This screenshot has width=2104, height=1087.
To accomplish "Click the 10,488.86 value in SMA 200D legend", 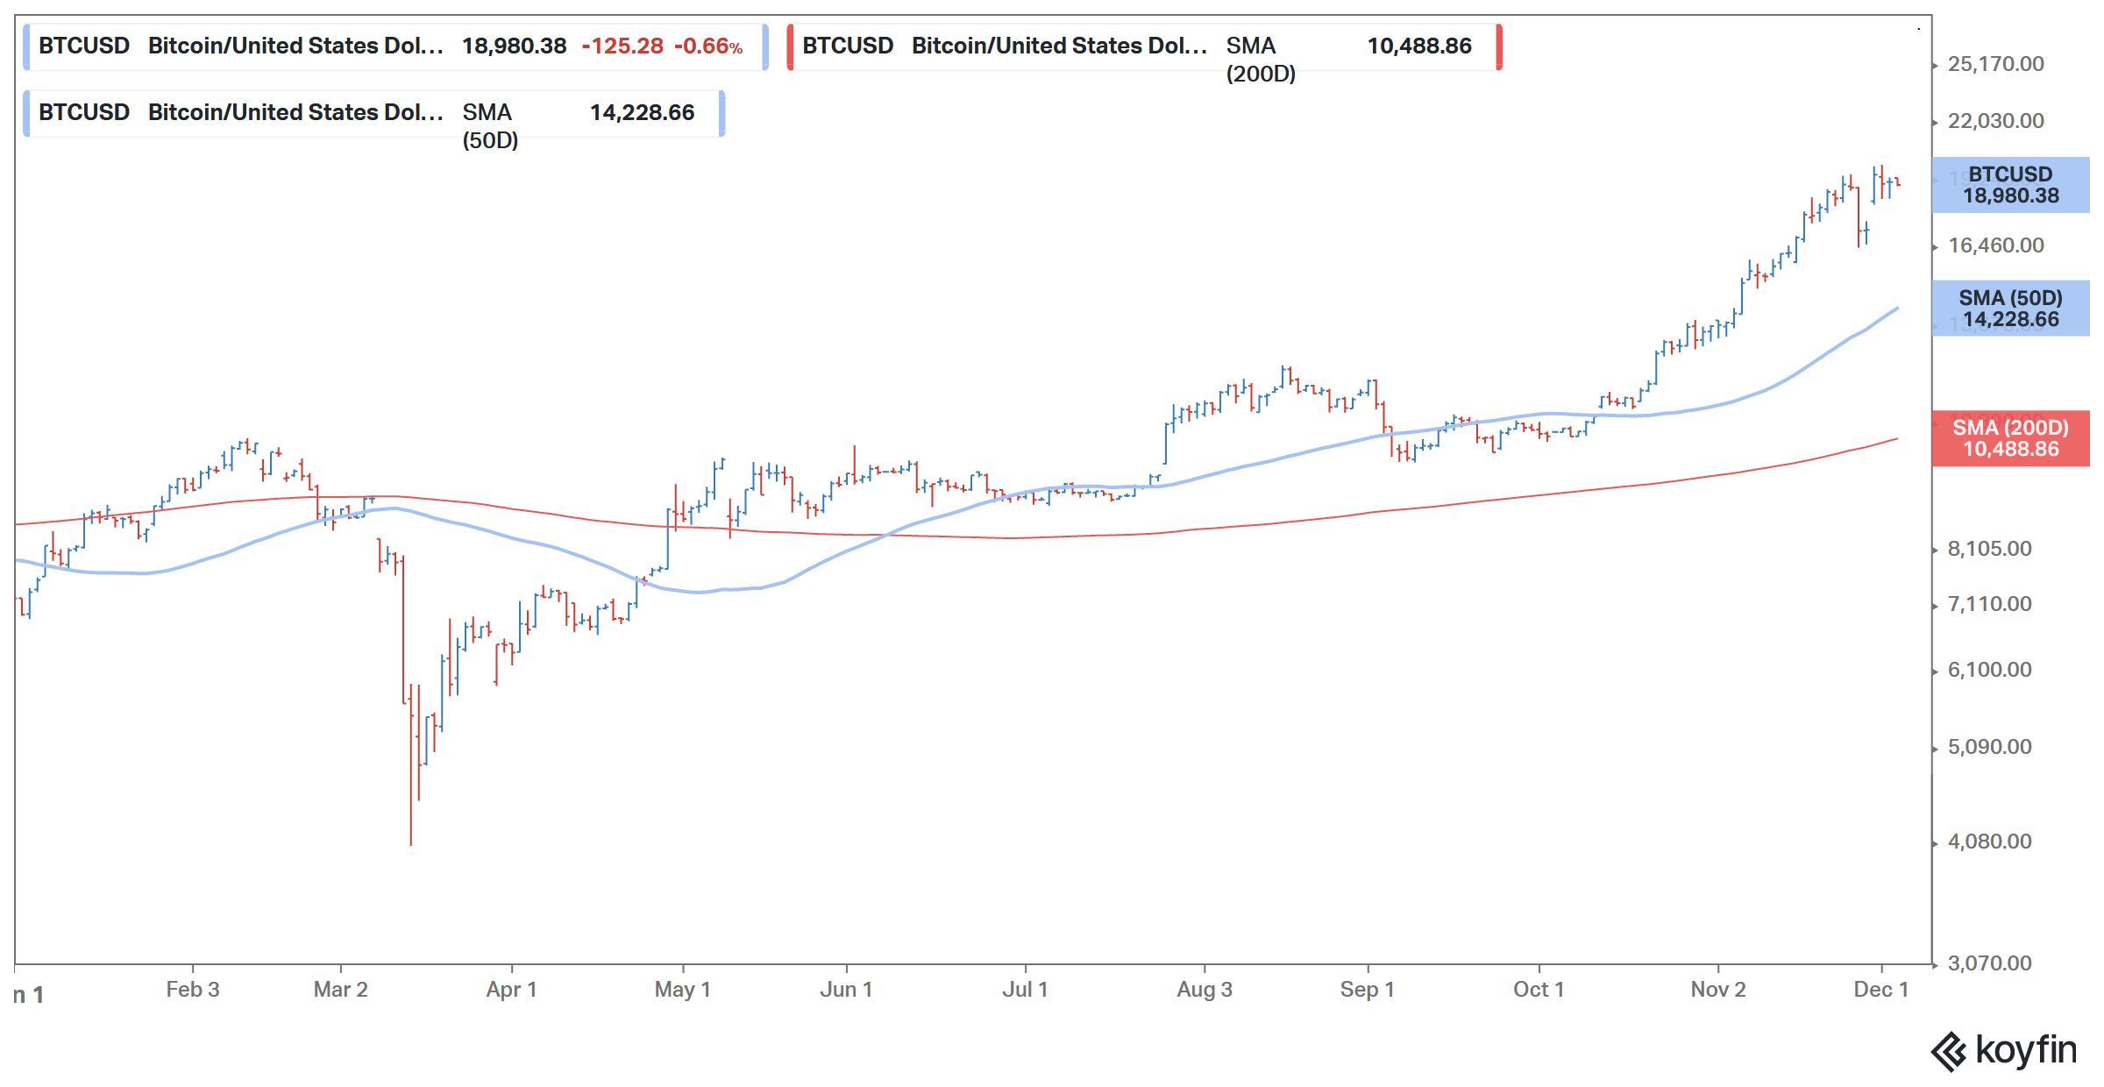I will [1419, 46].
